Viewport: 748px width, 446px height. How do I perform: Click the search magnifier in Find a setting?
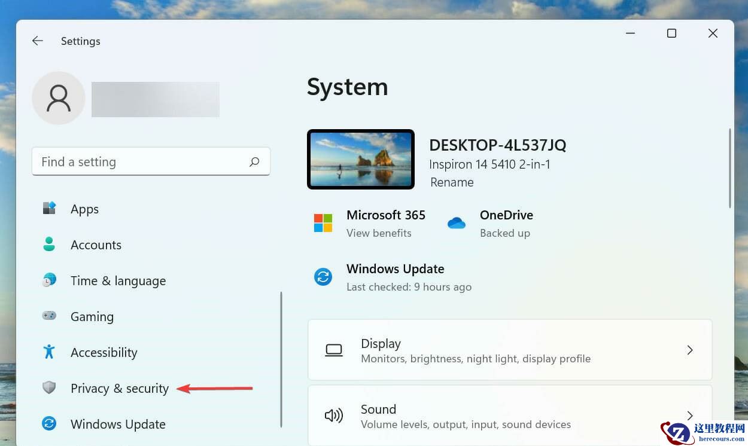click(x=254, y=161)
